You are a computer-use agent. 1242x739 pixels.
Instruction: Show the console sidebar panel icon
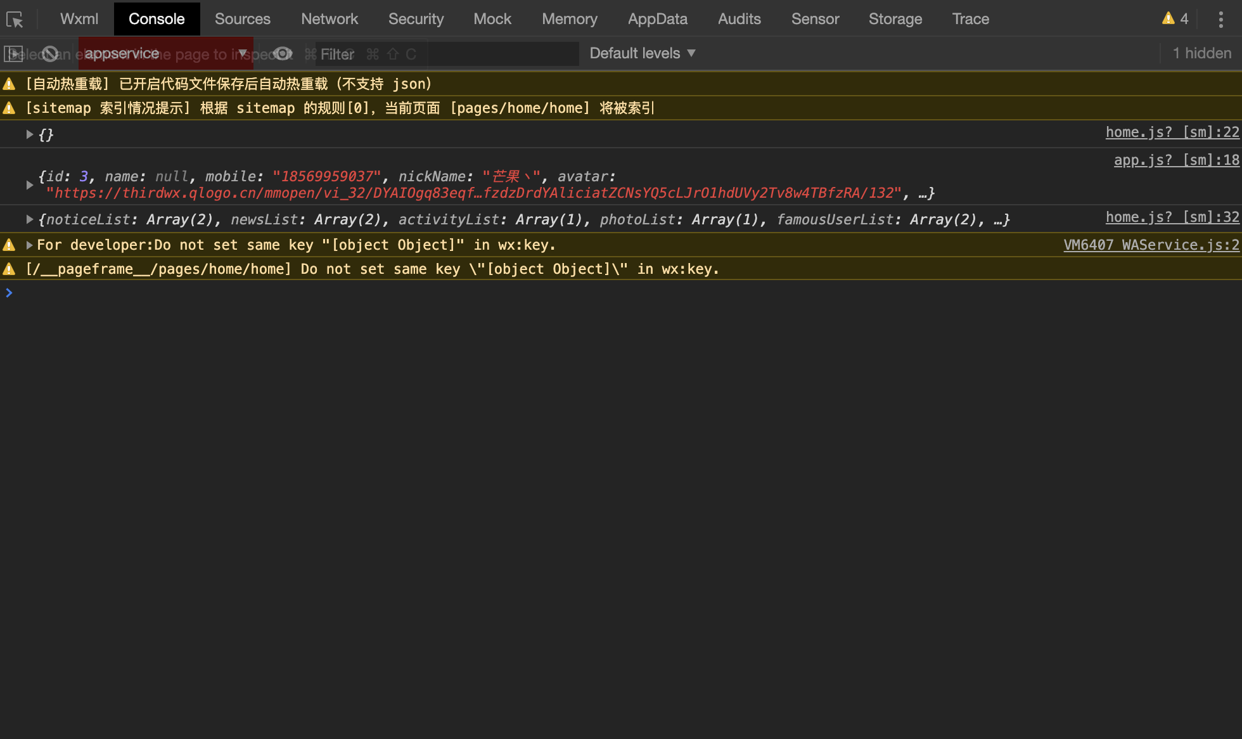[13, 54]
